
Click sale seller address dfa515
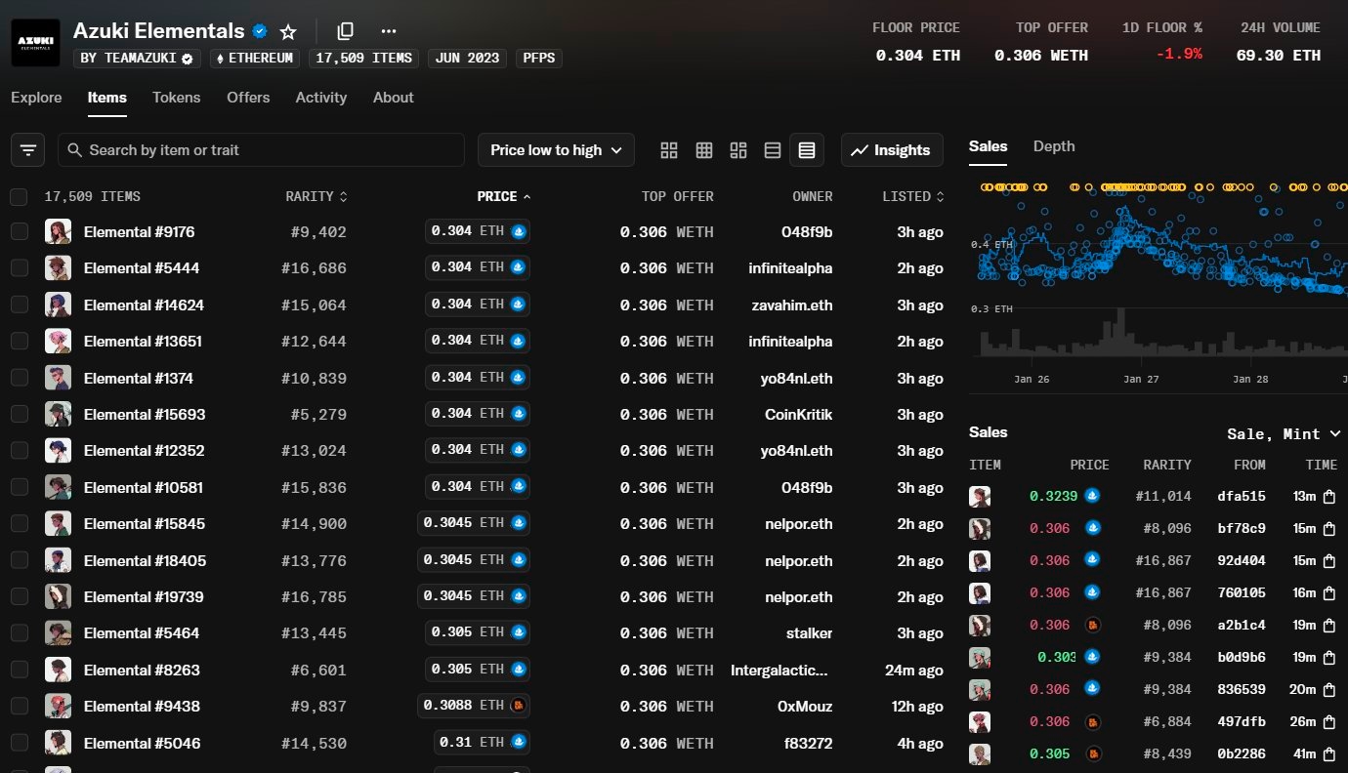coord(1242,497)
